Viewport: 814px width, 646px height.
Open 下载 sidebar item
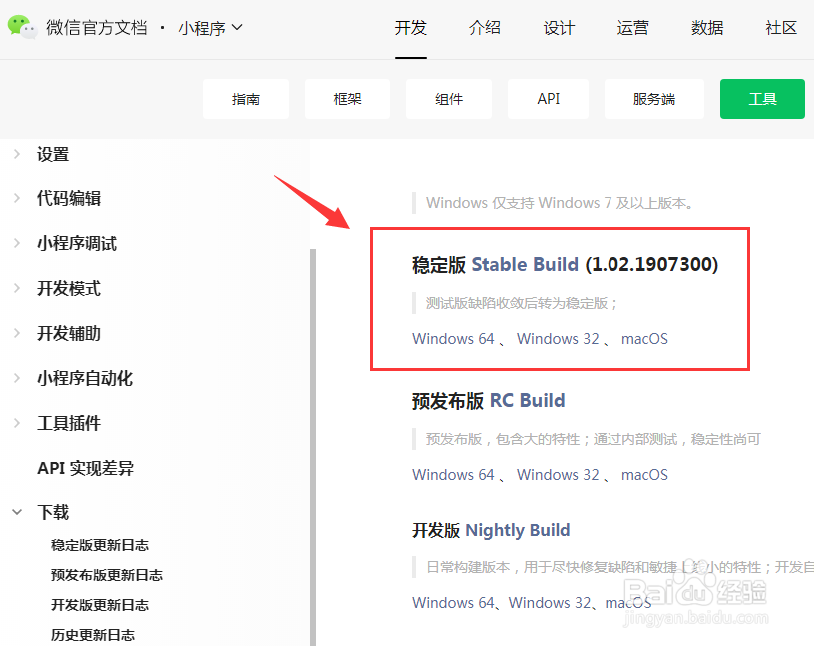click(53, 512)
